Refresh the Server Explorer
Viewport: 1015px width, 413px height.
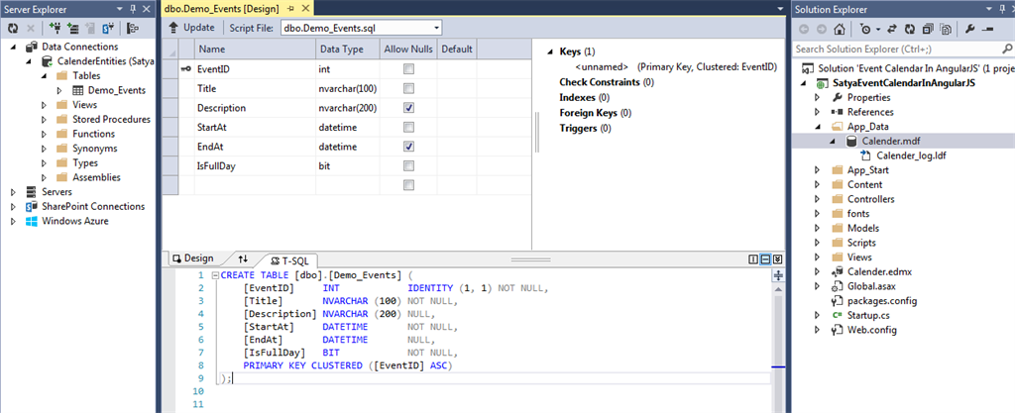click(14, 28)
